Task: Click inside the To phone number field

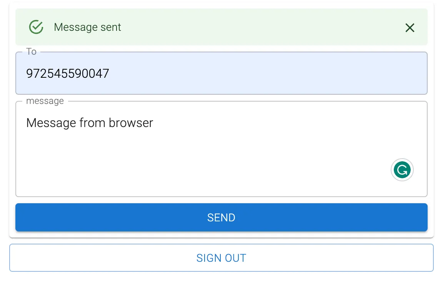Action: coord(221,73)
